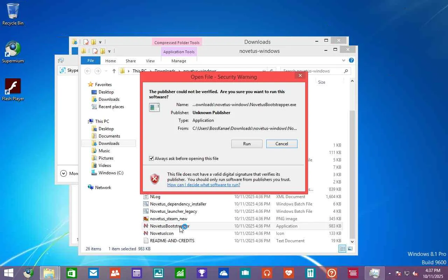Open the Manage tab under Application Tools
The image size is (448, 280).
[179, 61]
